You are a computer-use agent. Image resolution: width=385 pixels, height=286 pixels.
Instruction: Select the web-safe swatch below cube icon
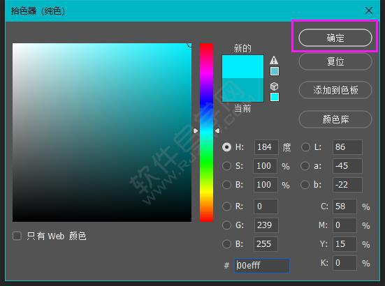[x=275, y=97]
